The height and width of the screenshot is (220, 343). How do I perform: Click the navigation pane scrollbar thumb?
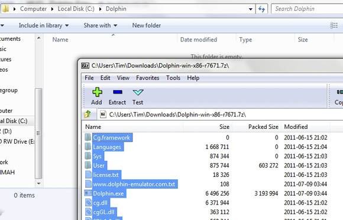pyautogui.click(x=38, y=133)
